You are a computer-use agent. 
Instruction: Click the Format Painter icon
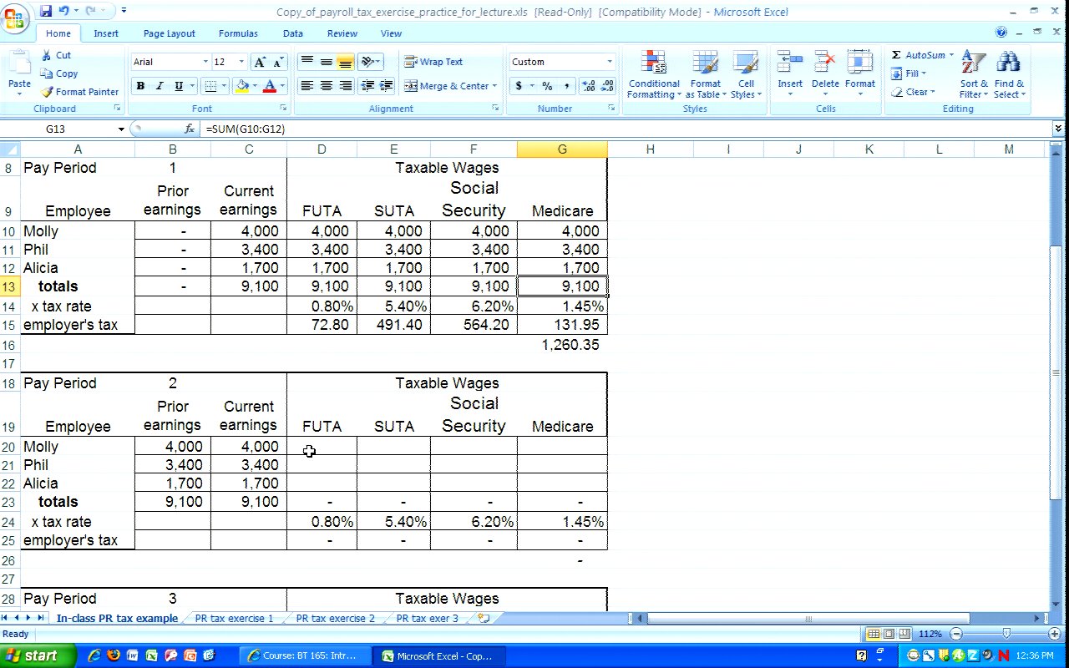click(48, 92)
